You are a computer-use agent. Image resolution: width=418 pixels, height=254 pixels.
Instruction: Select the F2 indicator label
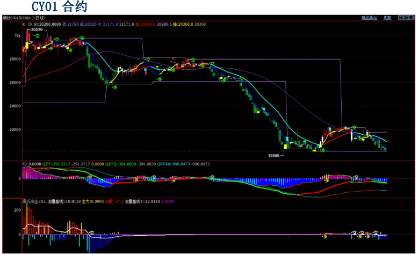tap(25, 163)
